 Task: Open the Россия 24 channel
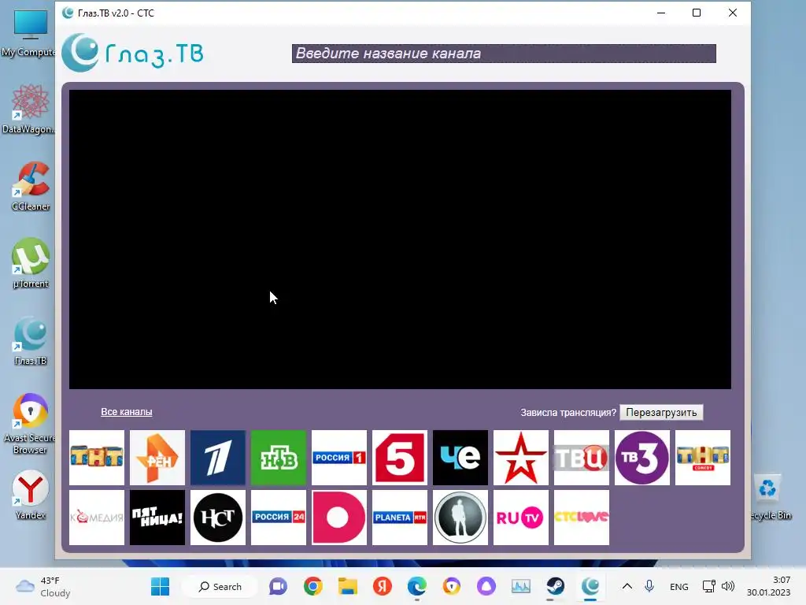point(279,518)
